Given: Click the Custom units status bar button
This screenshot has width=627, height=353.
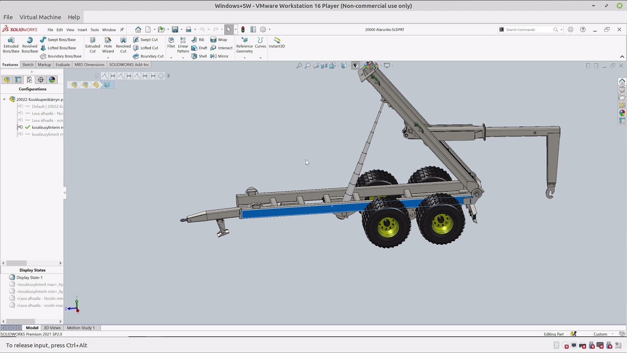Looking at the screenshot, I should (x=601, y=334).
